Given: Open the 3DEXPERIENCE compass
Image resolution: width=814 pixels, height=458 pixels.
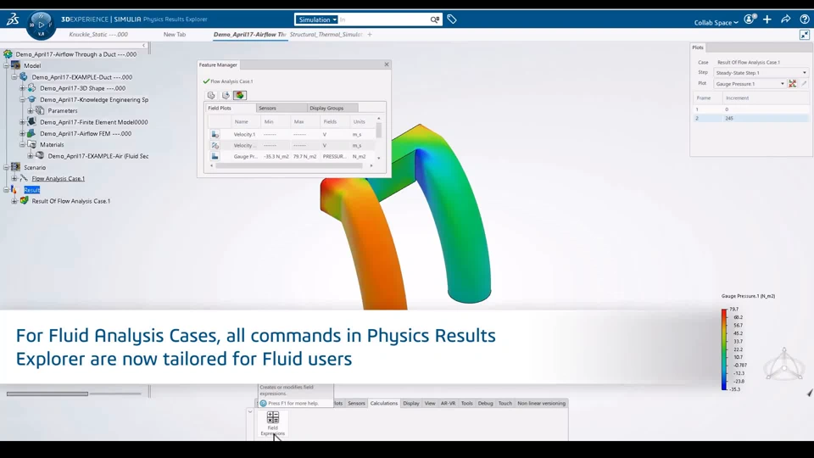Looking at the screenshot, I should click(41, 25).
